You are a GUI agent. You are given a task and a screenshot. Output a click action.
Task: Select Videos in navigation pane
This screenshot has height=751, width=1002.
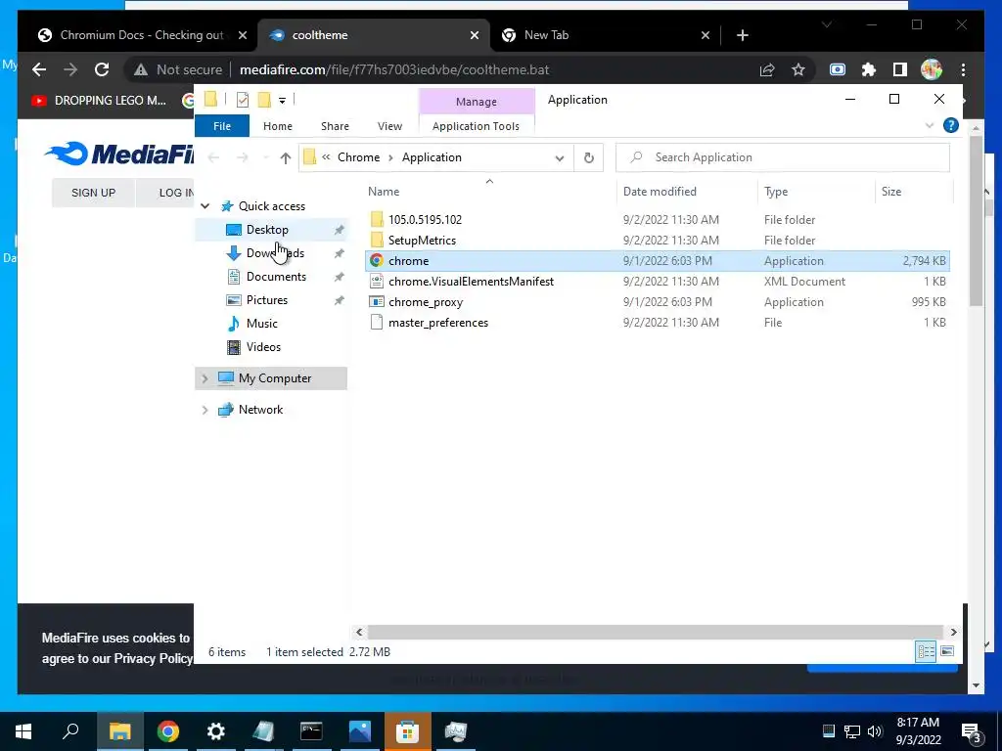pos(271,347)
